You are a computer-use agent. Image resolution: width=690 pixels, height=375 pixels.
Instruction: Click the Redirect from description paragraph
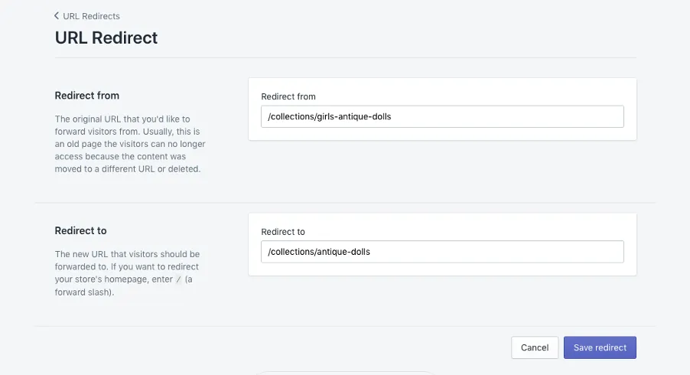pos(130,144)
